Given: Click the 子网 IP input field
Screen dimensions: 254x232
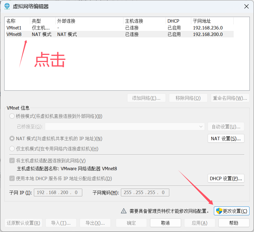Looking at the screenshot, I should click(x=58, y=192).
